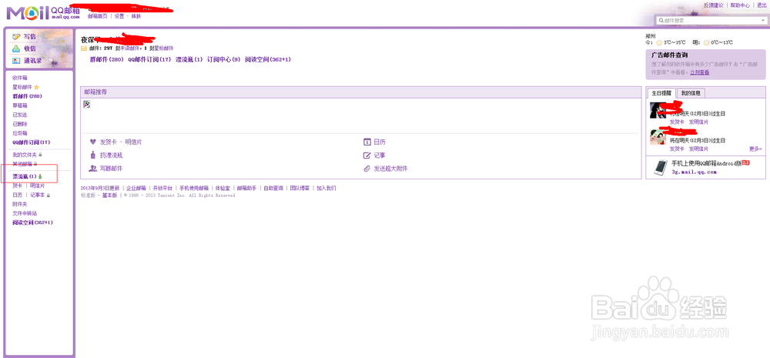The width and height of the screenshot is (770, 358).
Task: Click the lock icon beside 其他邮箱
Action: point(35,164)
